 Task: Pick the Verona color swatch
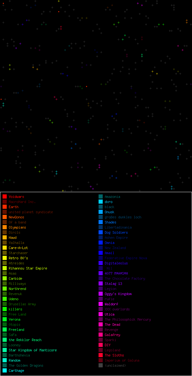[x=4, y=319]
